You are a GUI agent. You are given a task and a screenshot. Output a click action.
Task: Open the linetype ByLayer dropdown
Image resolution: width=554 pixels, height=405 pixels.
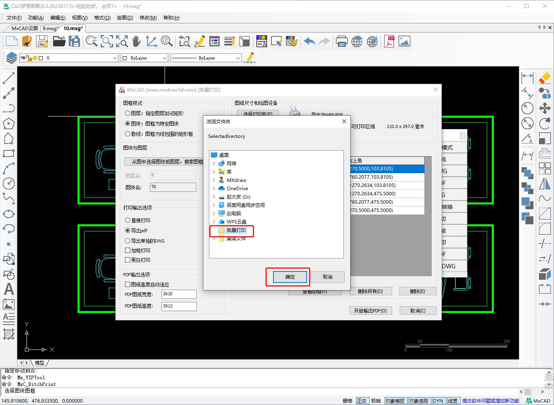pos(238,58)
